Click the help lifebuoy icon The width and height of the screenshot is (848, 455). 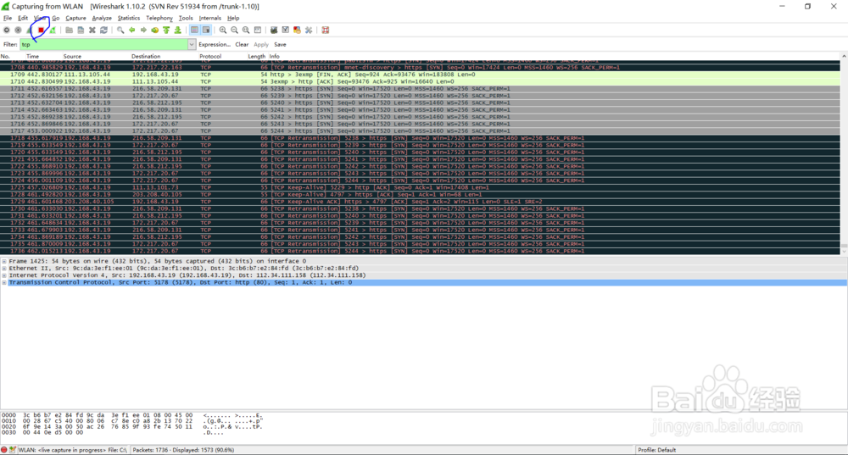click(x=326, y=31)
